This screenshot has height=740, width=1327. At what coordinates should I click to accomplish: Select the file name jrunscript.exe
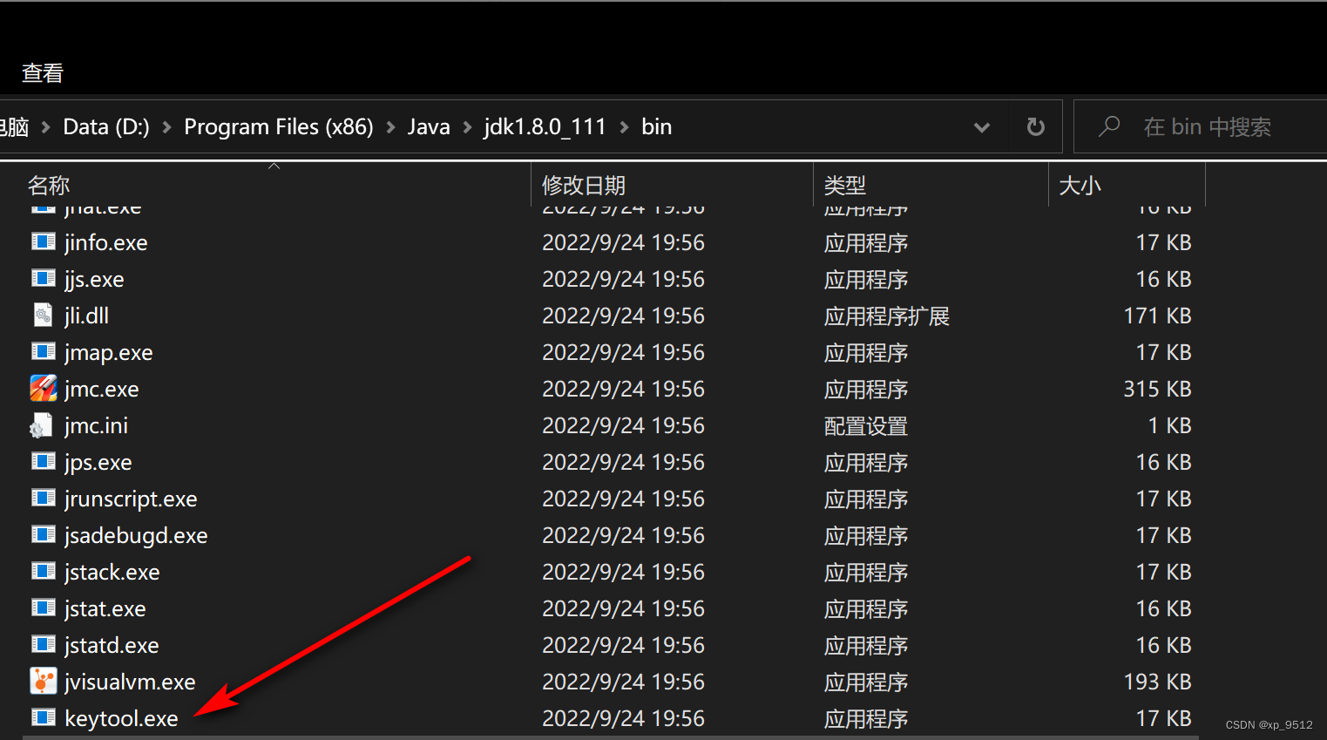point(131,499)
